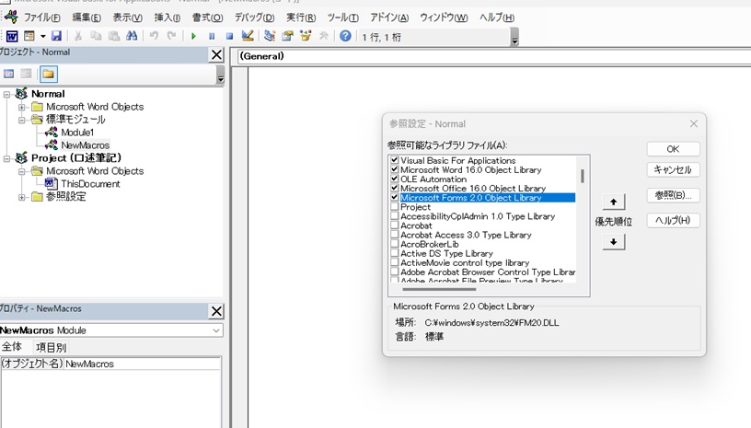Click the Paste toolbar icon
This screenshot has height=428, width=751.
[x=114, y=36]
